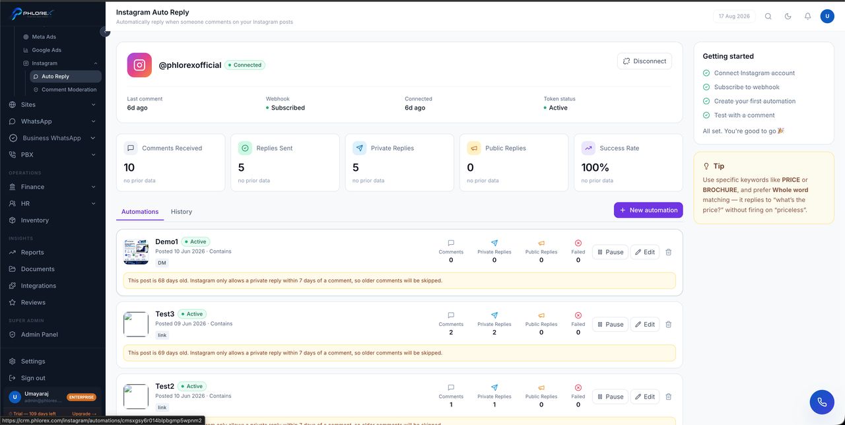845x425 pixels.
Task: Open Admin Panel in sidebar
Action: (x=53, y=335)
